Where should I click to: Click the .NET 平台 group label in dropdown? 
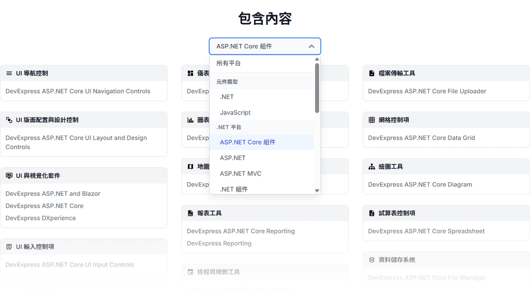tap(228, 127)
